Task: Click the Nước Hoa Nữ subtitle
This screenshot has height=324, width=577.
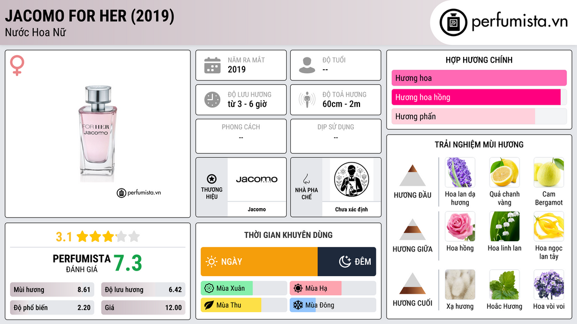Action: pyautogui.click(x=35, y=32)
